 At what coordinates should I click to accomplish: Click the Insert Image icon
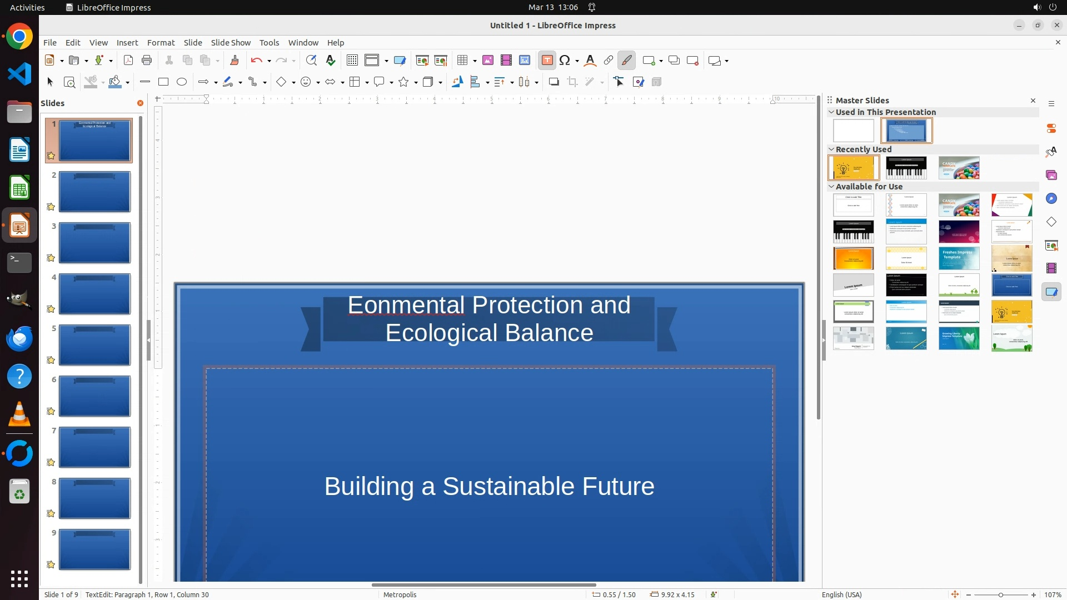[488, 61]
